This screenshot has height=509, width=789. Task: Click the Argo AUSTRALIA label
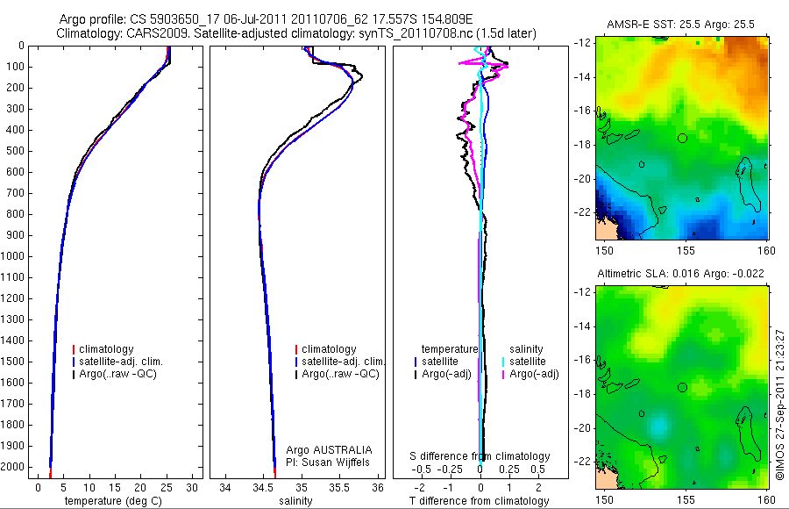pyautogui.click(x=329, y=450)
